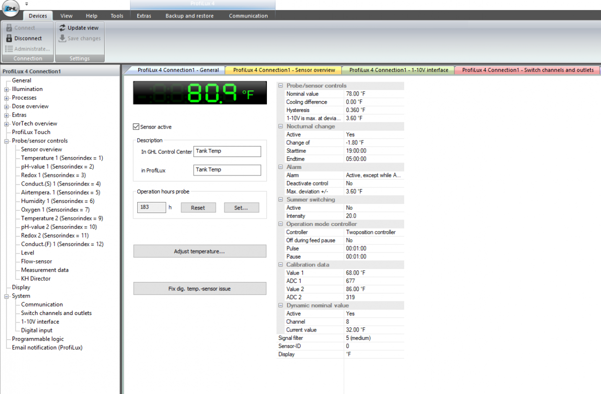Open the ribbon Extras tab
Viewport: 601px width, 394px height.
click(144, 16)
